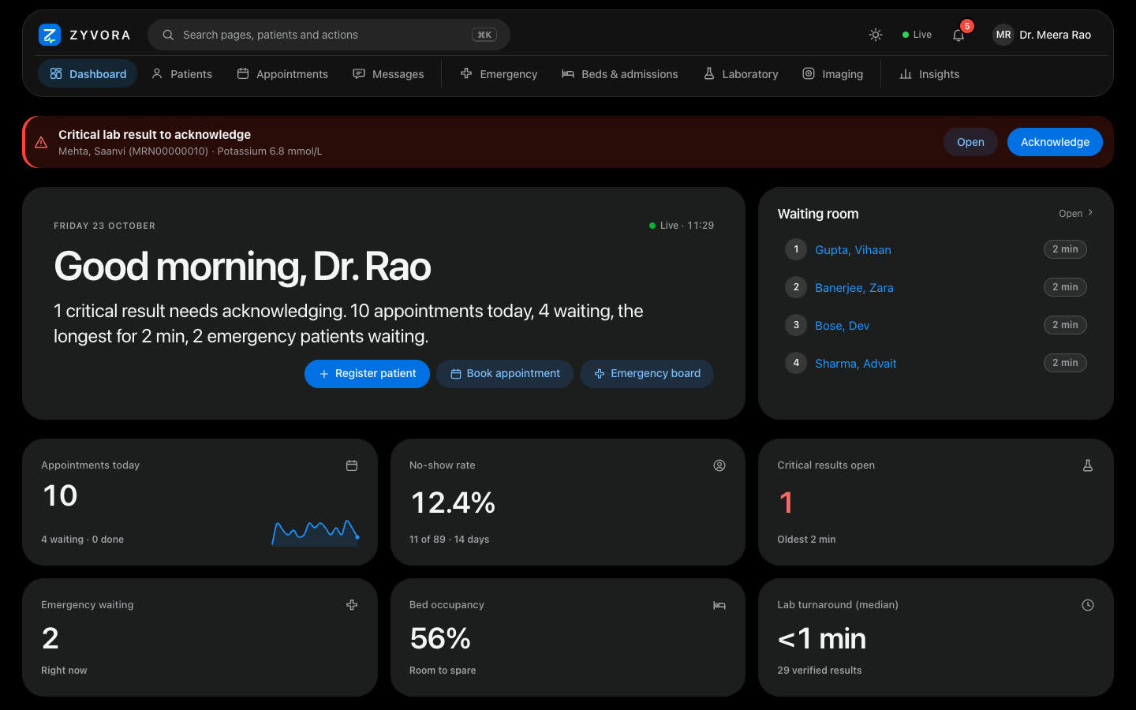Screen dimensions: 1136x710
Task: Click the clock icon on Lab turnaround card
Action: click(x=1088, y=605)
